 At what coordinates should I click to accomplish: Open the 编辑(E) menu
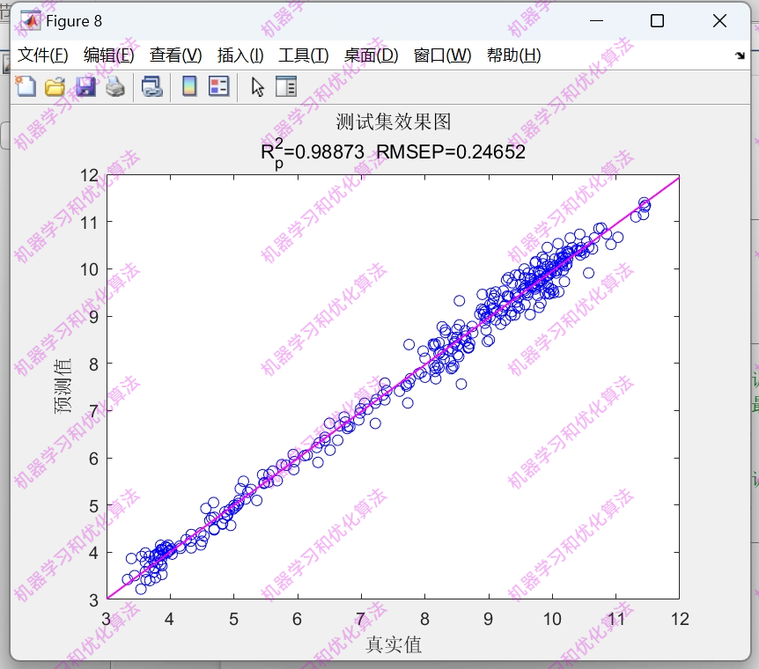tap(109, 55)
